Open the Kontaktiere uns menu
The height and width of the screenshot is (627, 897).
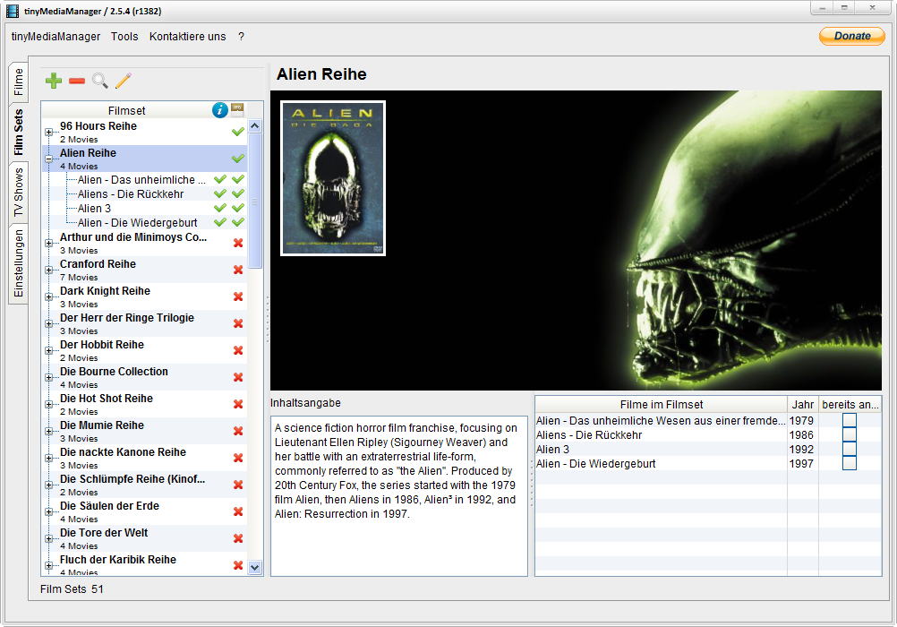(x=188, y=37)
